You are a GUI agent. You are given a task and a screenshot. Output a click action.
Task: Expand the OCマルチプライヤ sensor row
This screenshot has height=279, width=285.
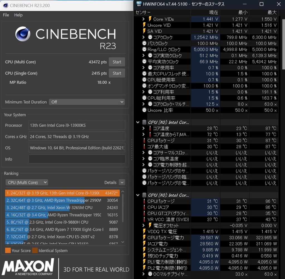(x=143, y=274)
